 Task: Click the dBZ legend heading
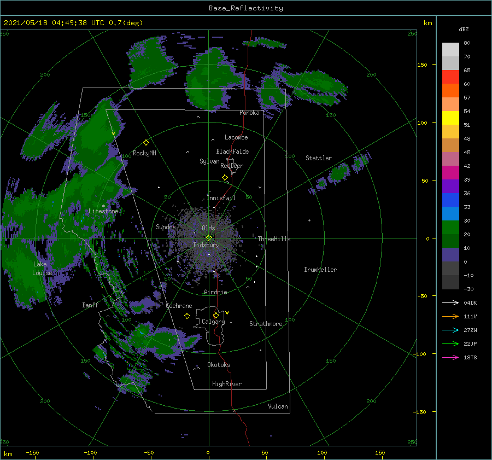[x=464, y=29]
